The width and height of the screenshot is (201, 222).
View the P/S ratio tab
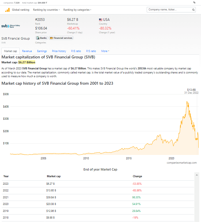91,51
